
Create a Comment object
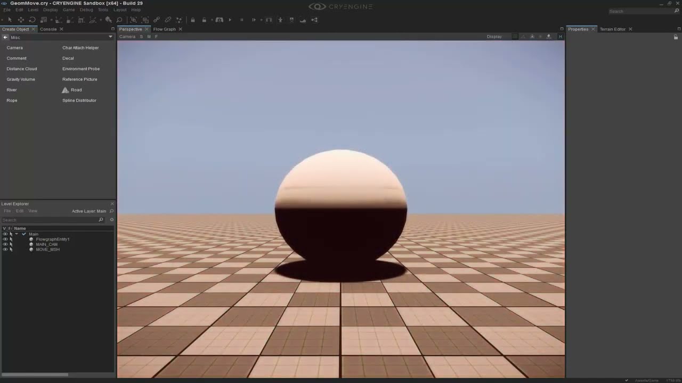(17, 59)
